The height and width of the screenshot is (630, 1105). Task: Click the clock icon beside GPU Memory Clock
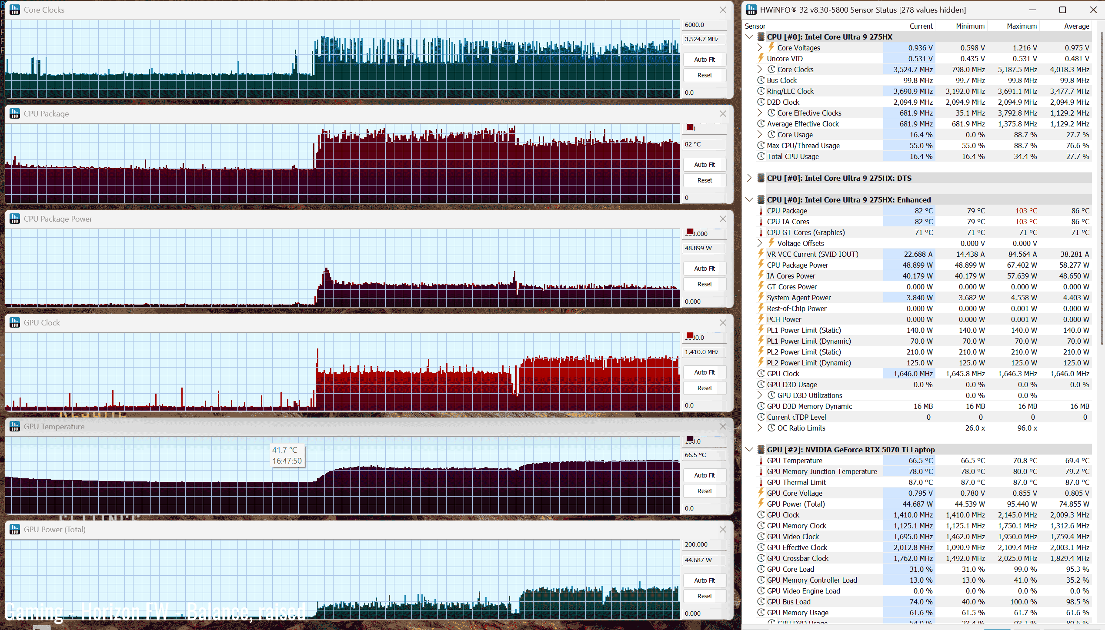pyautogui.click(x=761, y=526)
